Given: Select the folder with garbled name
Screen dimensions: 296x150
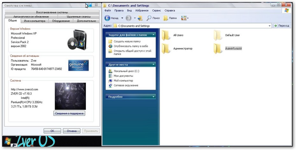Looking at the screenshot, I should (x=218, y=49).
